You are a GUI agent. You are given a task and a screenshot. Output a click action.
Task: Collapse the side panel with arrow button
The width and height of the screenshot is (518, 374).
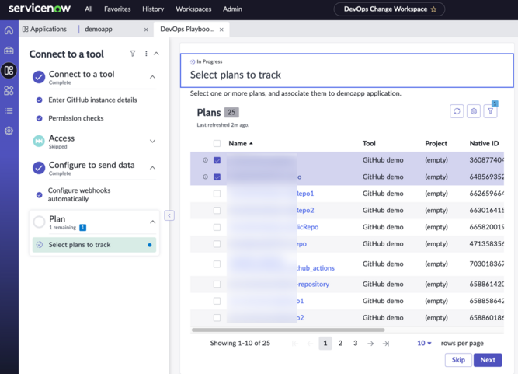pyautogui.click(x=169, y=215)
